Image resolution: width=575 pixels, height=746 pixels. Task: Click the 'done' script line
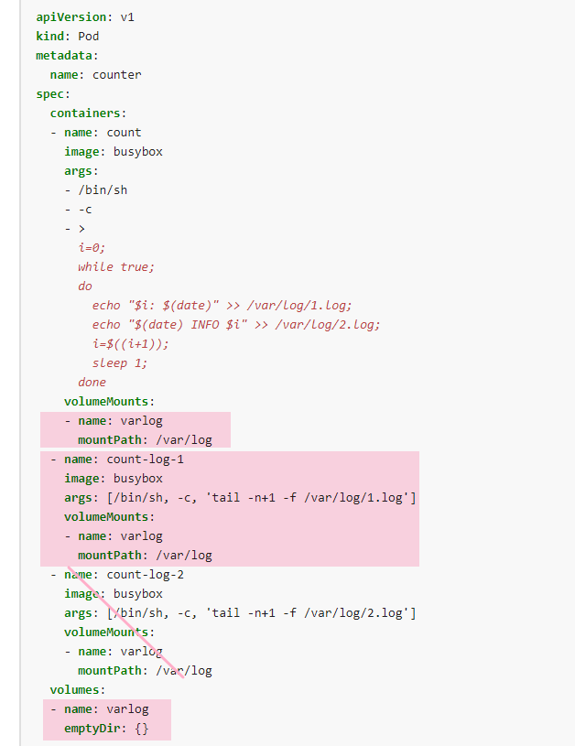[92, 382]
